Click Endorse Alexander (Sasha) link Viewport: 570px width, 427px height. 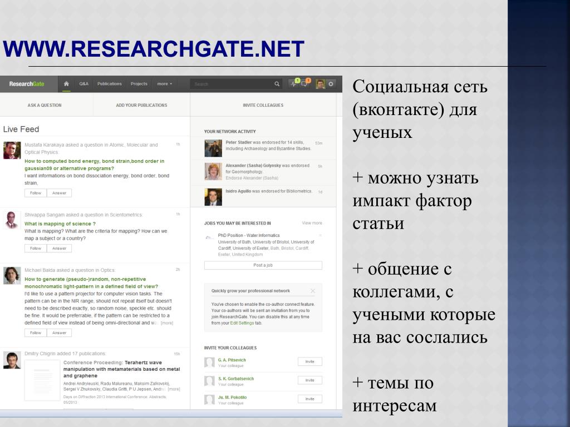click(x=252, y=178)
